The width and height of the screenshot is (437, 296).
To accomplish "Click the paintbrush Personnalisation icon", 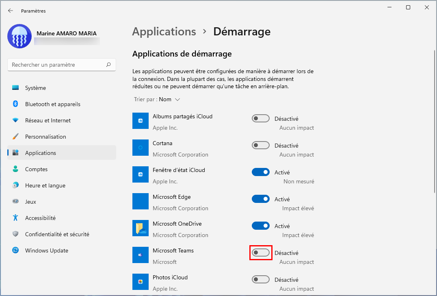I will [x=15, y=137].
